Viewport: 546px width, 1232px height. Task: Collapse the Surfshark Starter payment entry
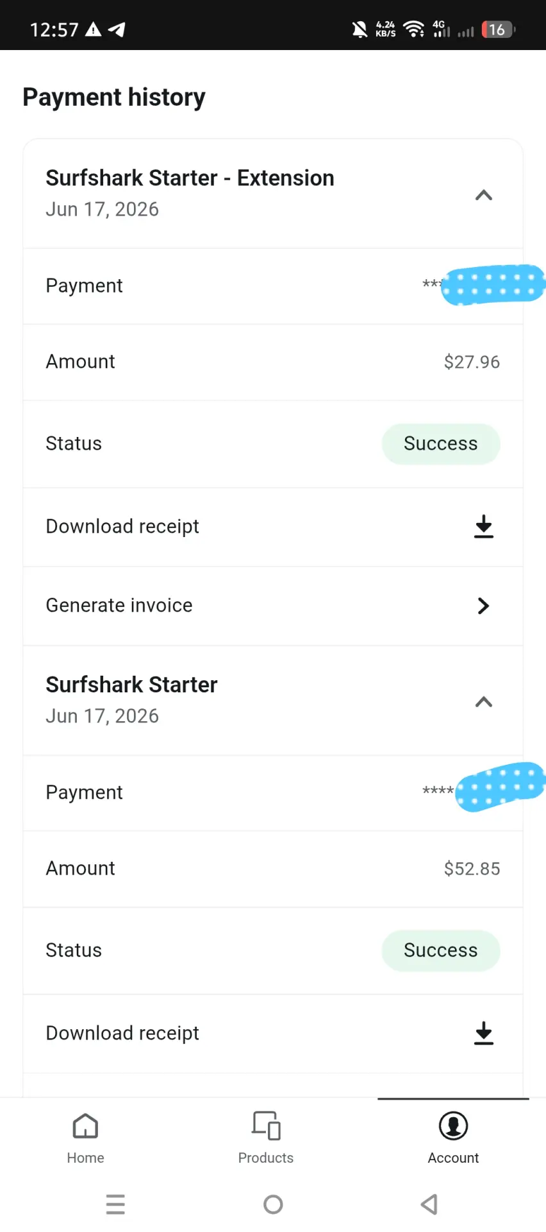(484, 702)
